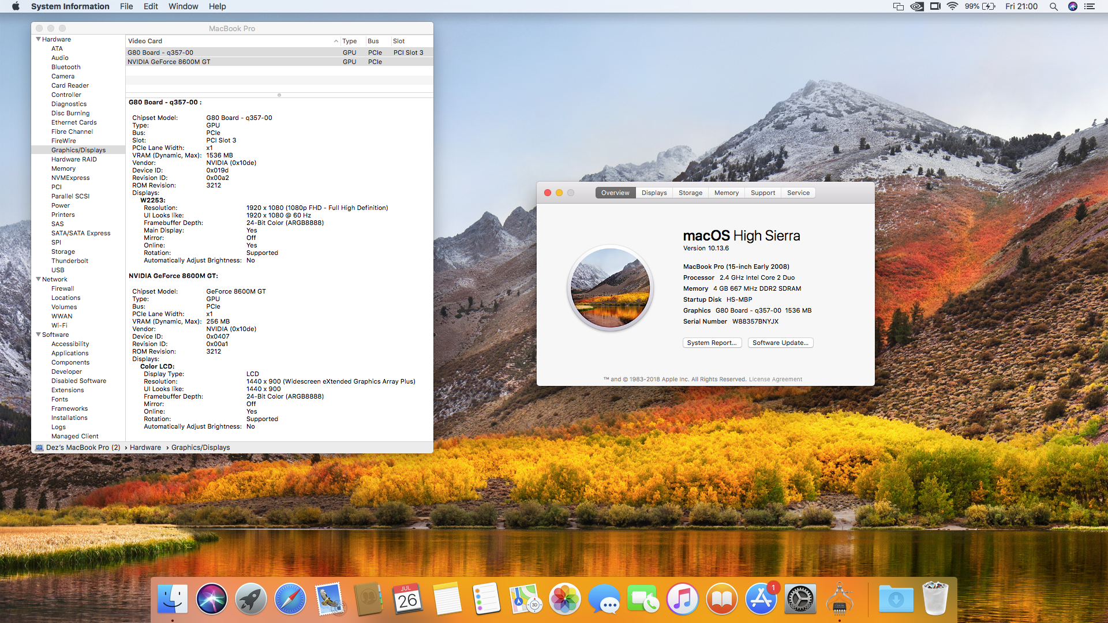Switch to the Memory tab in About window
This screenshot has height=623, width=1108.
pyautogui.click(x=726, y=193)
